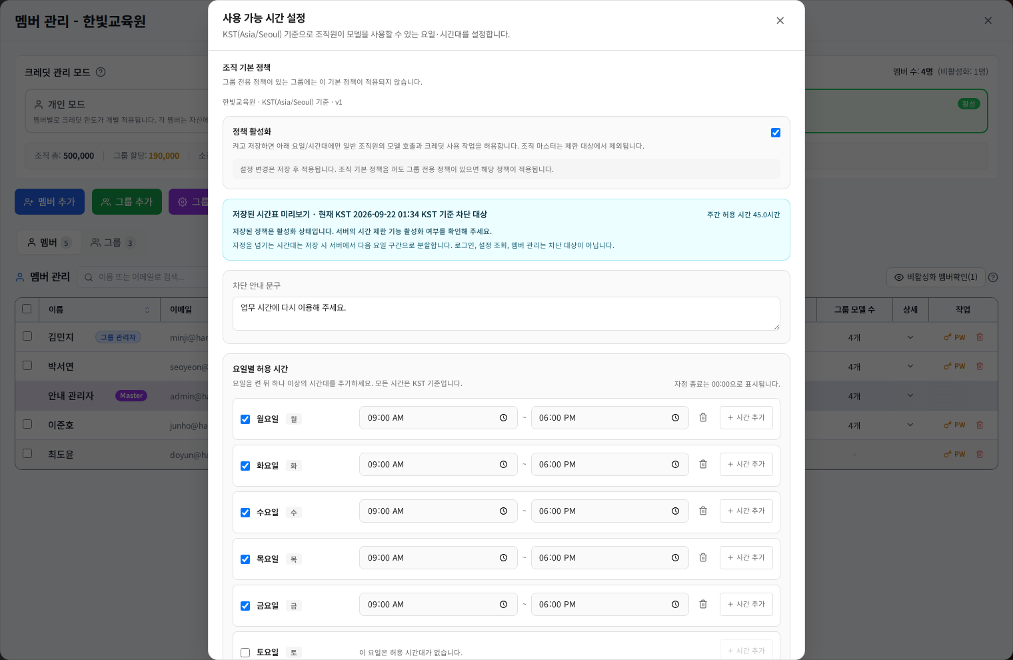Image resolution: width=1013 pixels, height=660 pixels.
Task: Open clock picker for Thursday end time
Action: [675, 558]
